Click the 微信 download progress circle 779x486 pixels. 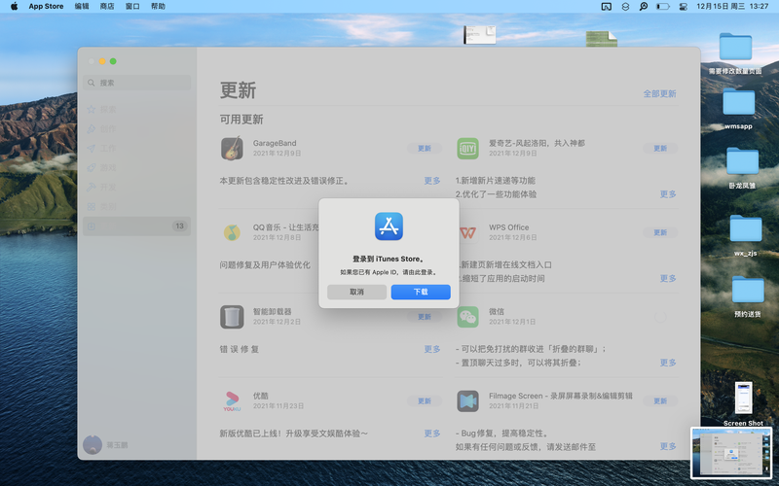(660, 317)
